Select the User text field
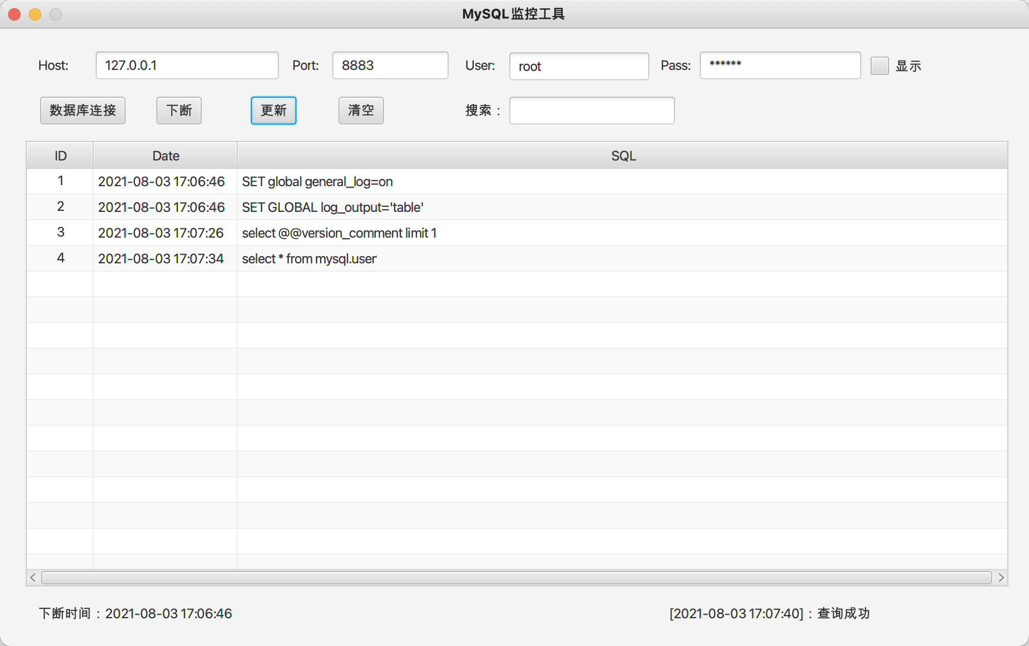Viewport: 1029px width, 646px height. click(x=579, y=66)
